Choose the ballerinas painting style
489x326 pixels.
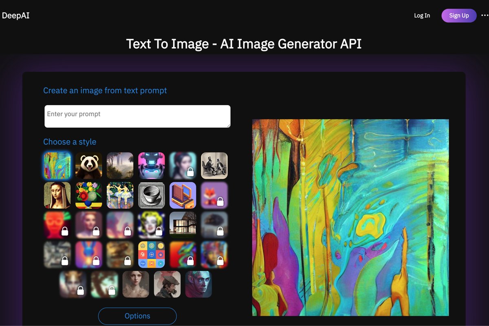click(120, 196)
